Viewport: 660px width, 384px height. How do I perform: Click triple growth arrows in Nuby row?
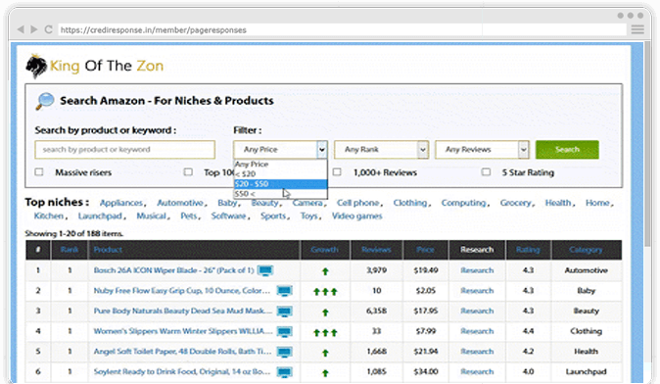coord(325,291)
